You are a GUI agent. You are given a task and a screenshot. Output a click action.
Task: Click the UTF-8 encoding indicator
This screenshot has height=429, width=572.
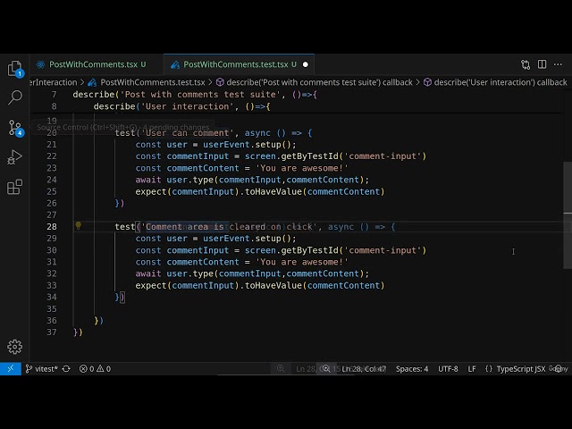[448, 369]
